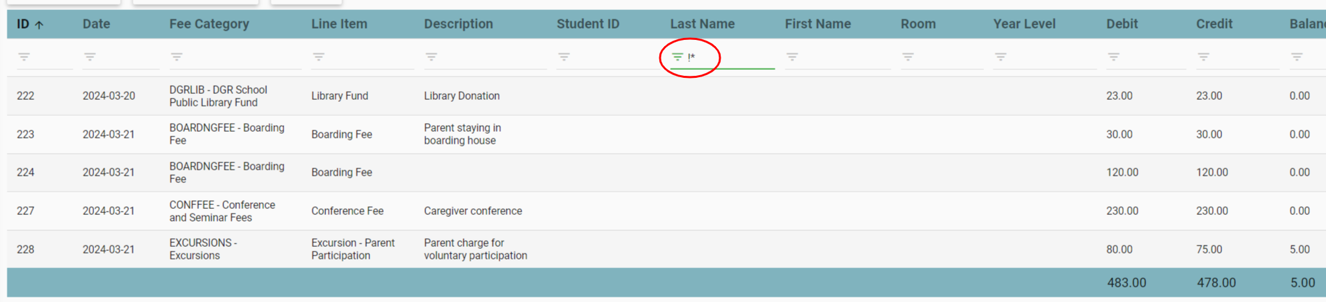1326x302 pixels.
Task: Click the ID column filter icon
Action: tap(24, 57)
